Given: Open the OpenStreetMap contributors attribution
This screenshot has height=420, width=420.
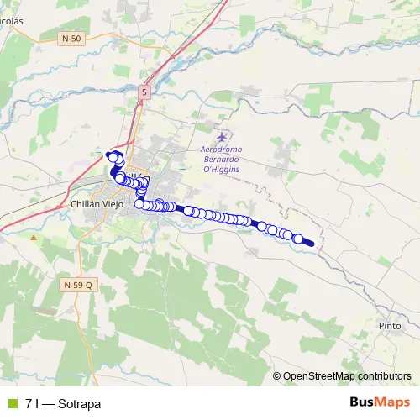Looking at the screenshot, I should tap(342, 376).
